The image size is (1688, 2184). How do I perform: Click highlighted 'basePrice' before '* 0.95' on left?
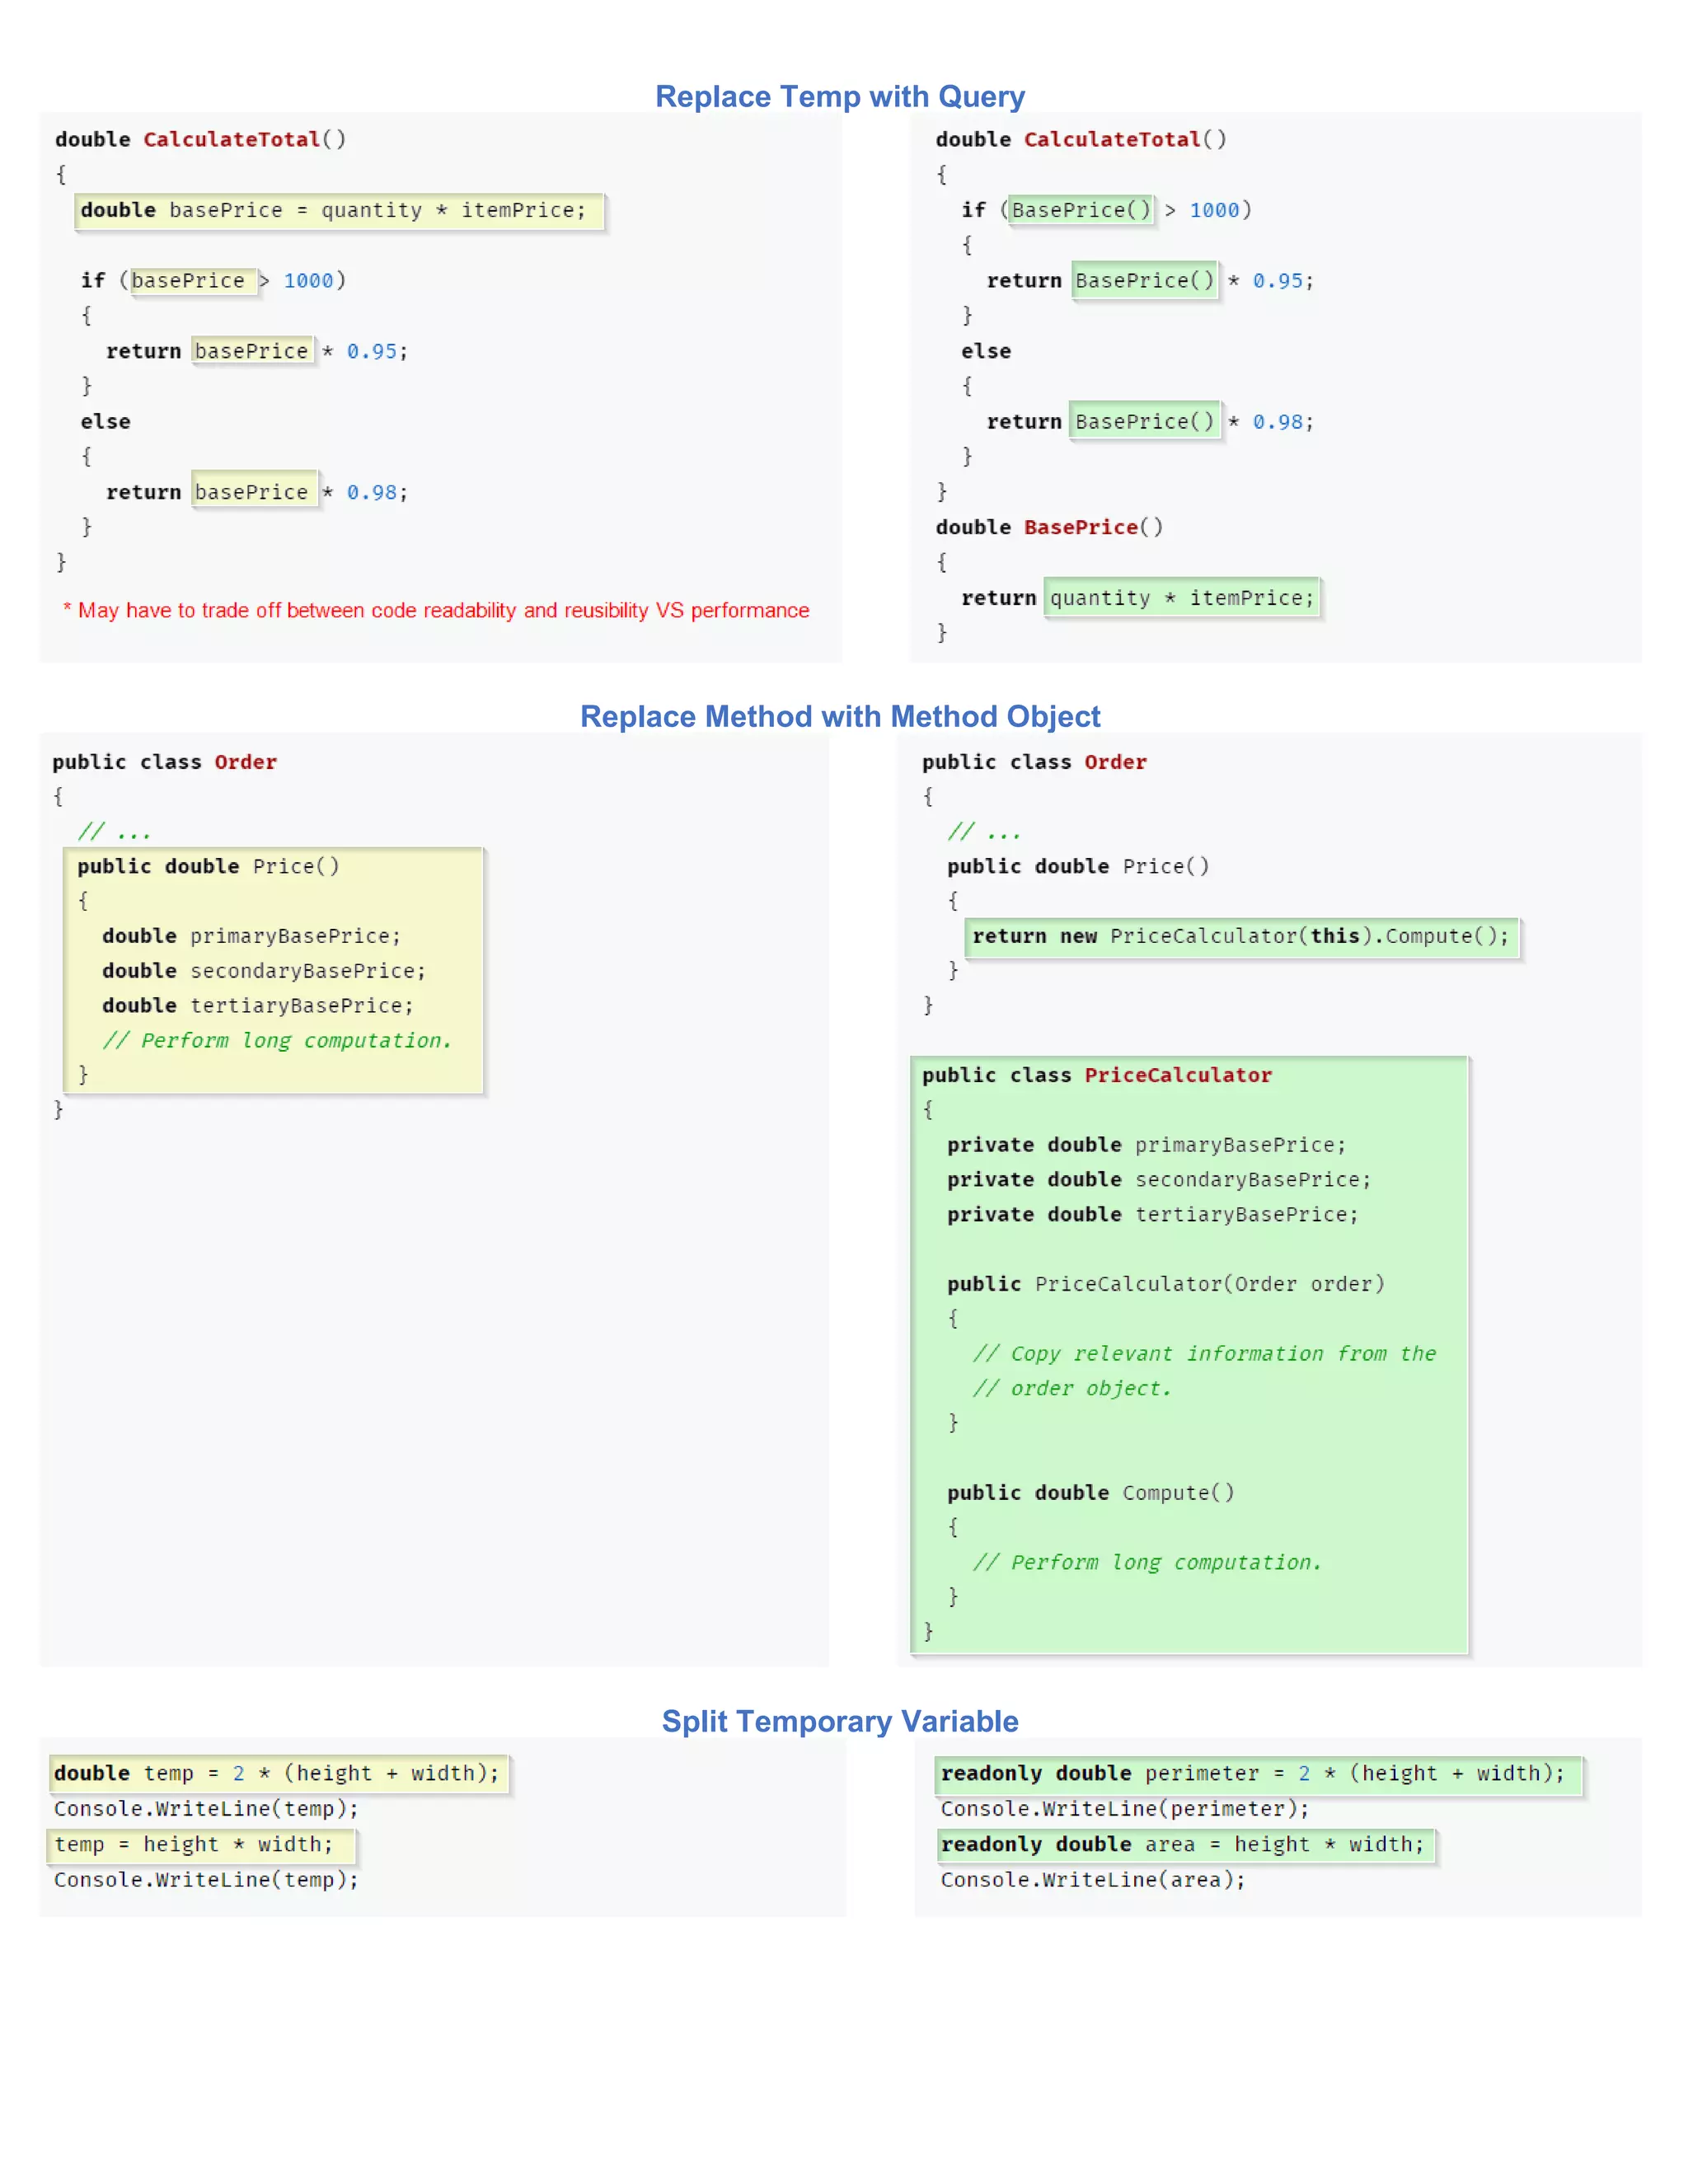253,351
